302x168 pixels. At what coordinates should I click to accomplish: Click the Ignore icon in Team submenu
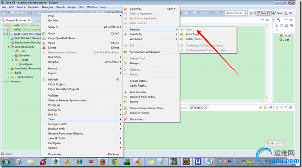pos(125,101)
